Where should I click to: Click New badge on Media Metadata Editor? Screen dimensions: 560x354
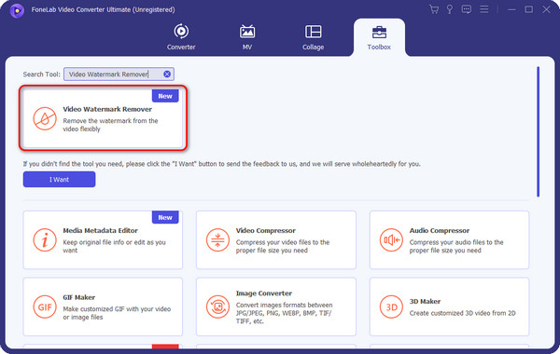click(165, 217)
